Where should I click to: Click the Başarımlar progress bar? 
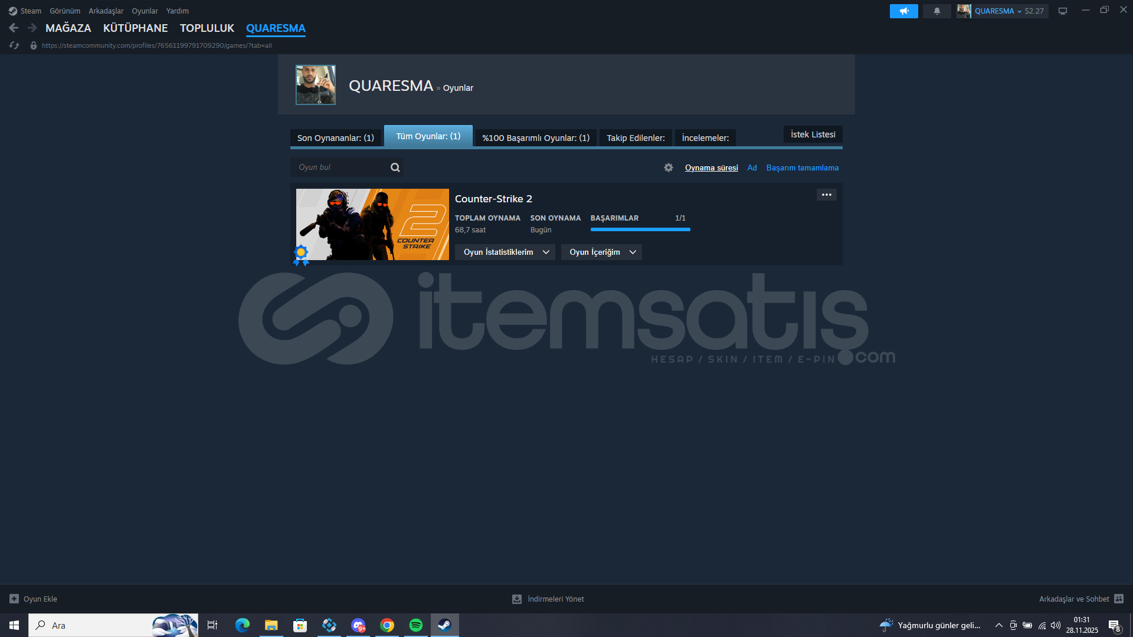pos(640,229)
